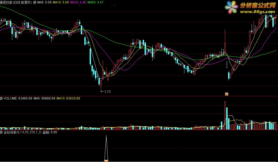Screen dimensions: 278x162
Task: Click the white MA5: 5.09 label
Action: pyautogui.click(x=44, y=2)
